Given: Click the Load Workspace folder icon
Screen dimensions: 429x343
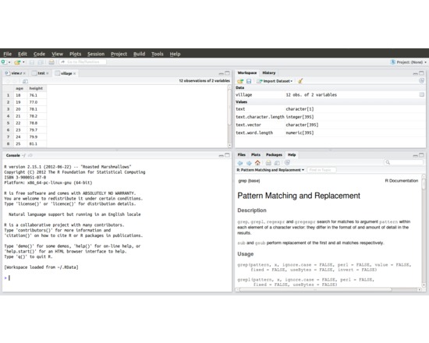Looking at the screenshot, I should coord(240,81).
